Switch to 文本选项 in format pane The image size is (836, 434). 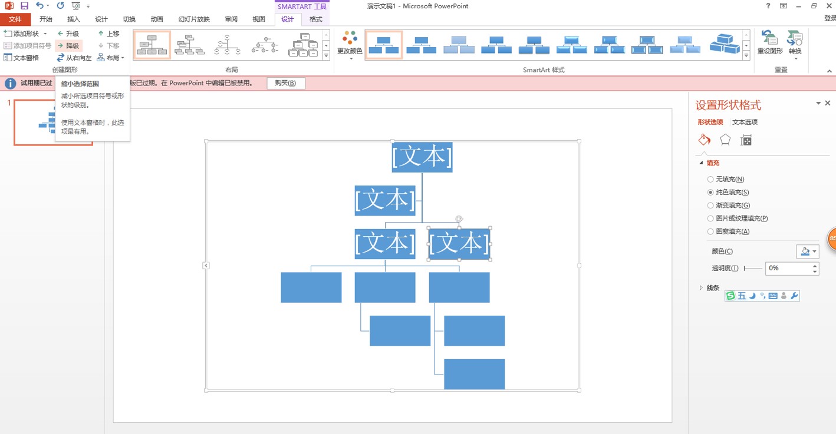pos(745,122)
